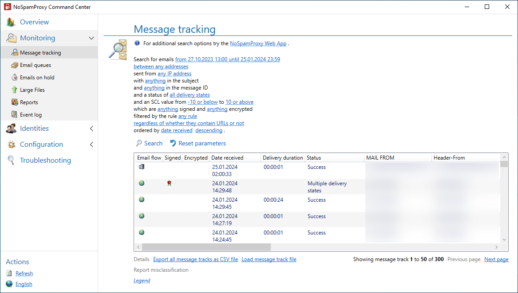Open Email queues in the sidebar

coord(49,65)
